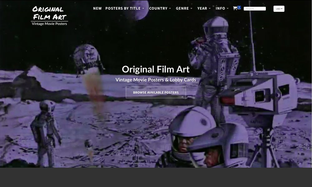
Task: Expand the Posters By Title menu
Action: point(123,8)
